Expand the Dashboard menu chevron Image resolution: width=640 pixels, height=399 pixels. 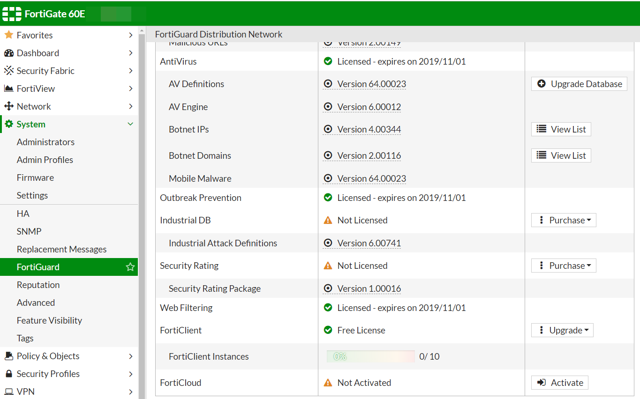(x=131, y=53)
